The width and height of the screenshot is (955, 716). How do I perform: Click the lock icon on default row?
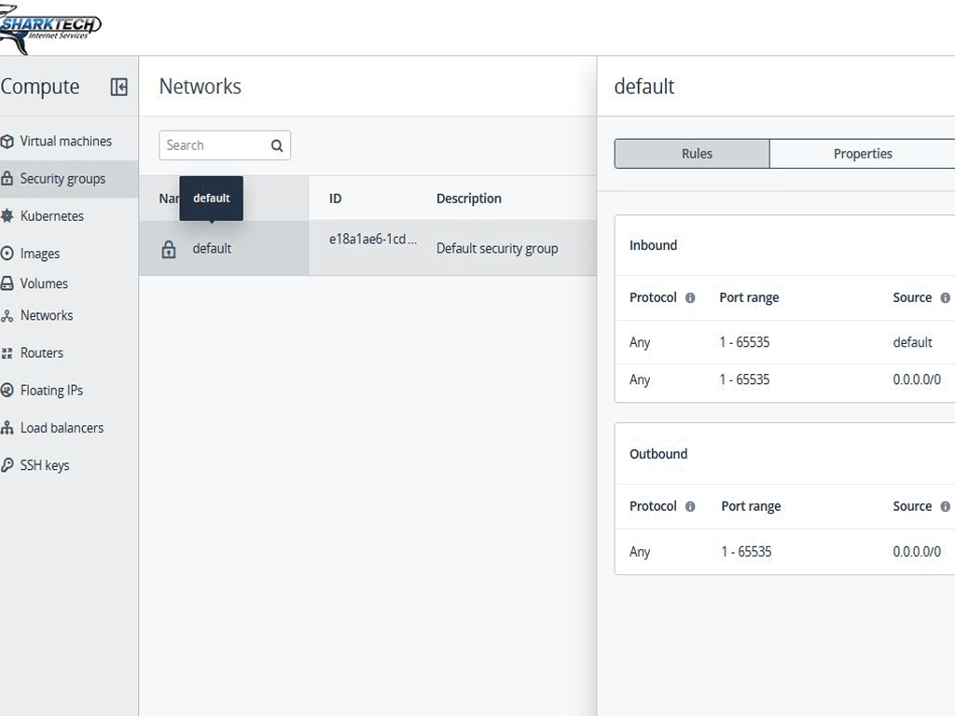169,249
